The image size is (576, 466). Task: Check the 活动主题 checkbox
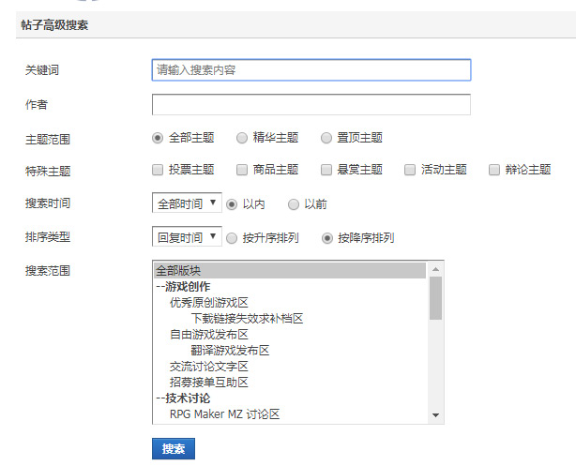point(410,170)
